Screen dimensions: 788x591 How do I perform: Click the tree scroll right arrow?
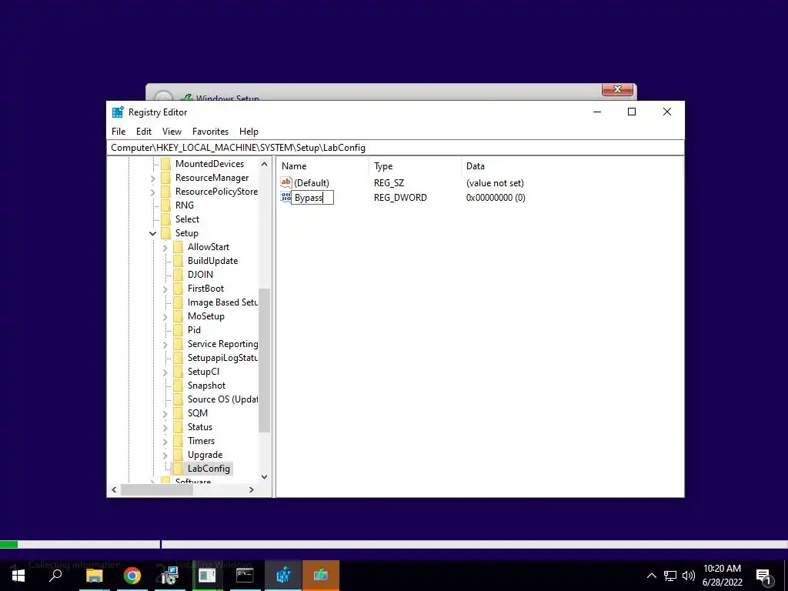(x=252, y=489)
